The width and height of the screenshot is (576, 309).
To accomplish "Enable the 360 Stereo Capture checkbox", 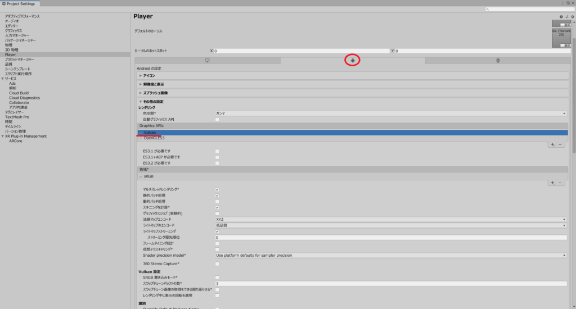I will 217,264.
